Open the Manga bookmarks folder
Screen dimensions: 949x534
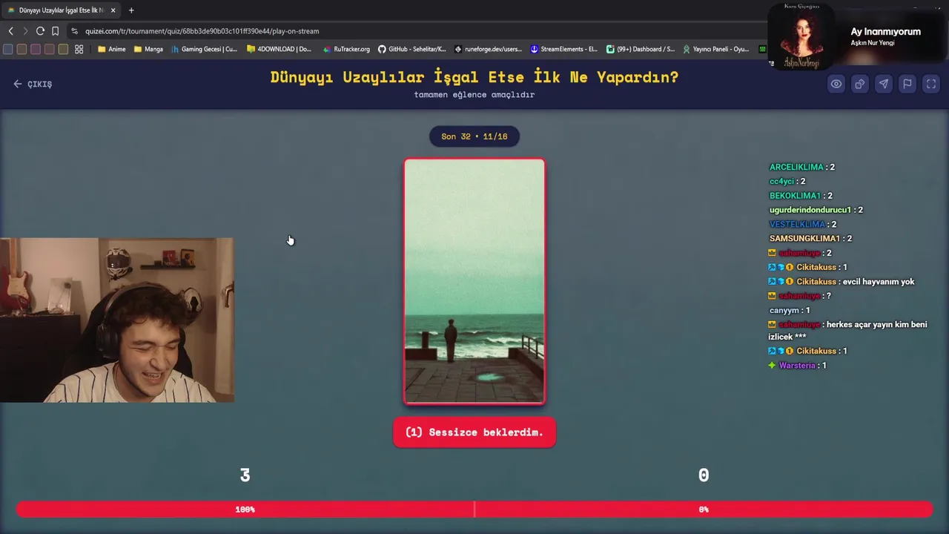click(148, 49)
